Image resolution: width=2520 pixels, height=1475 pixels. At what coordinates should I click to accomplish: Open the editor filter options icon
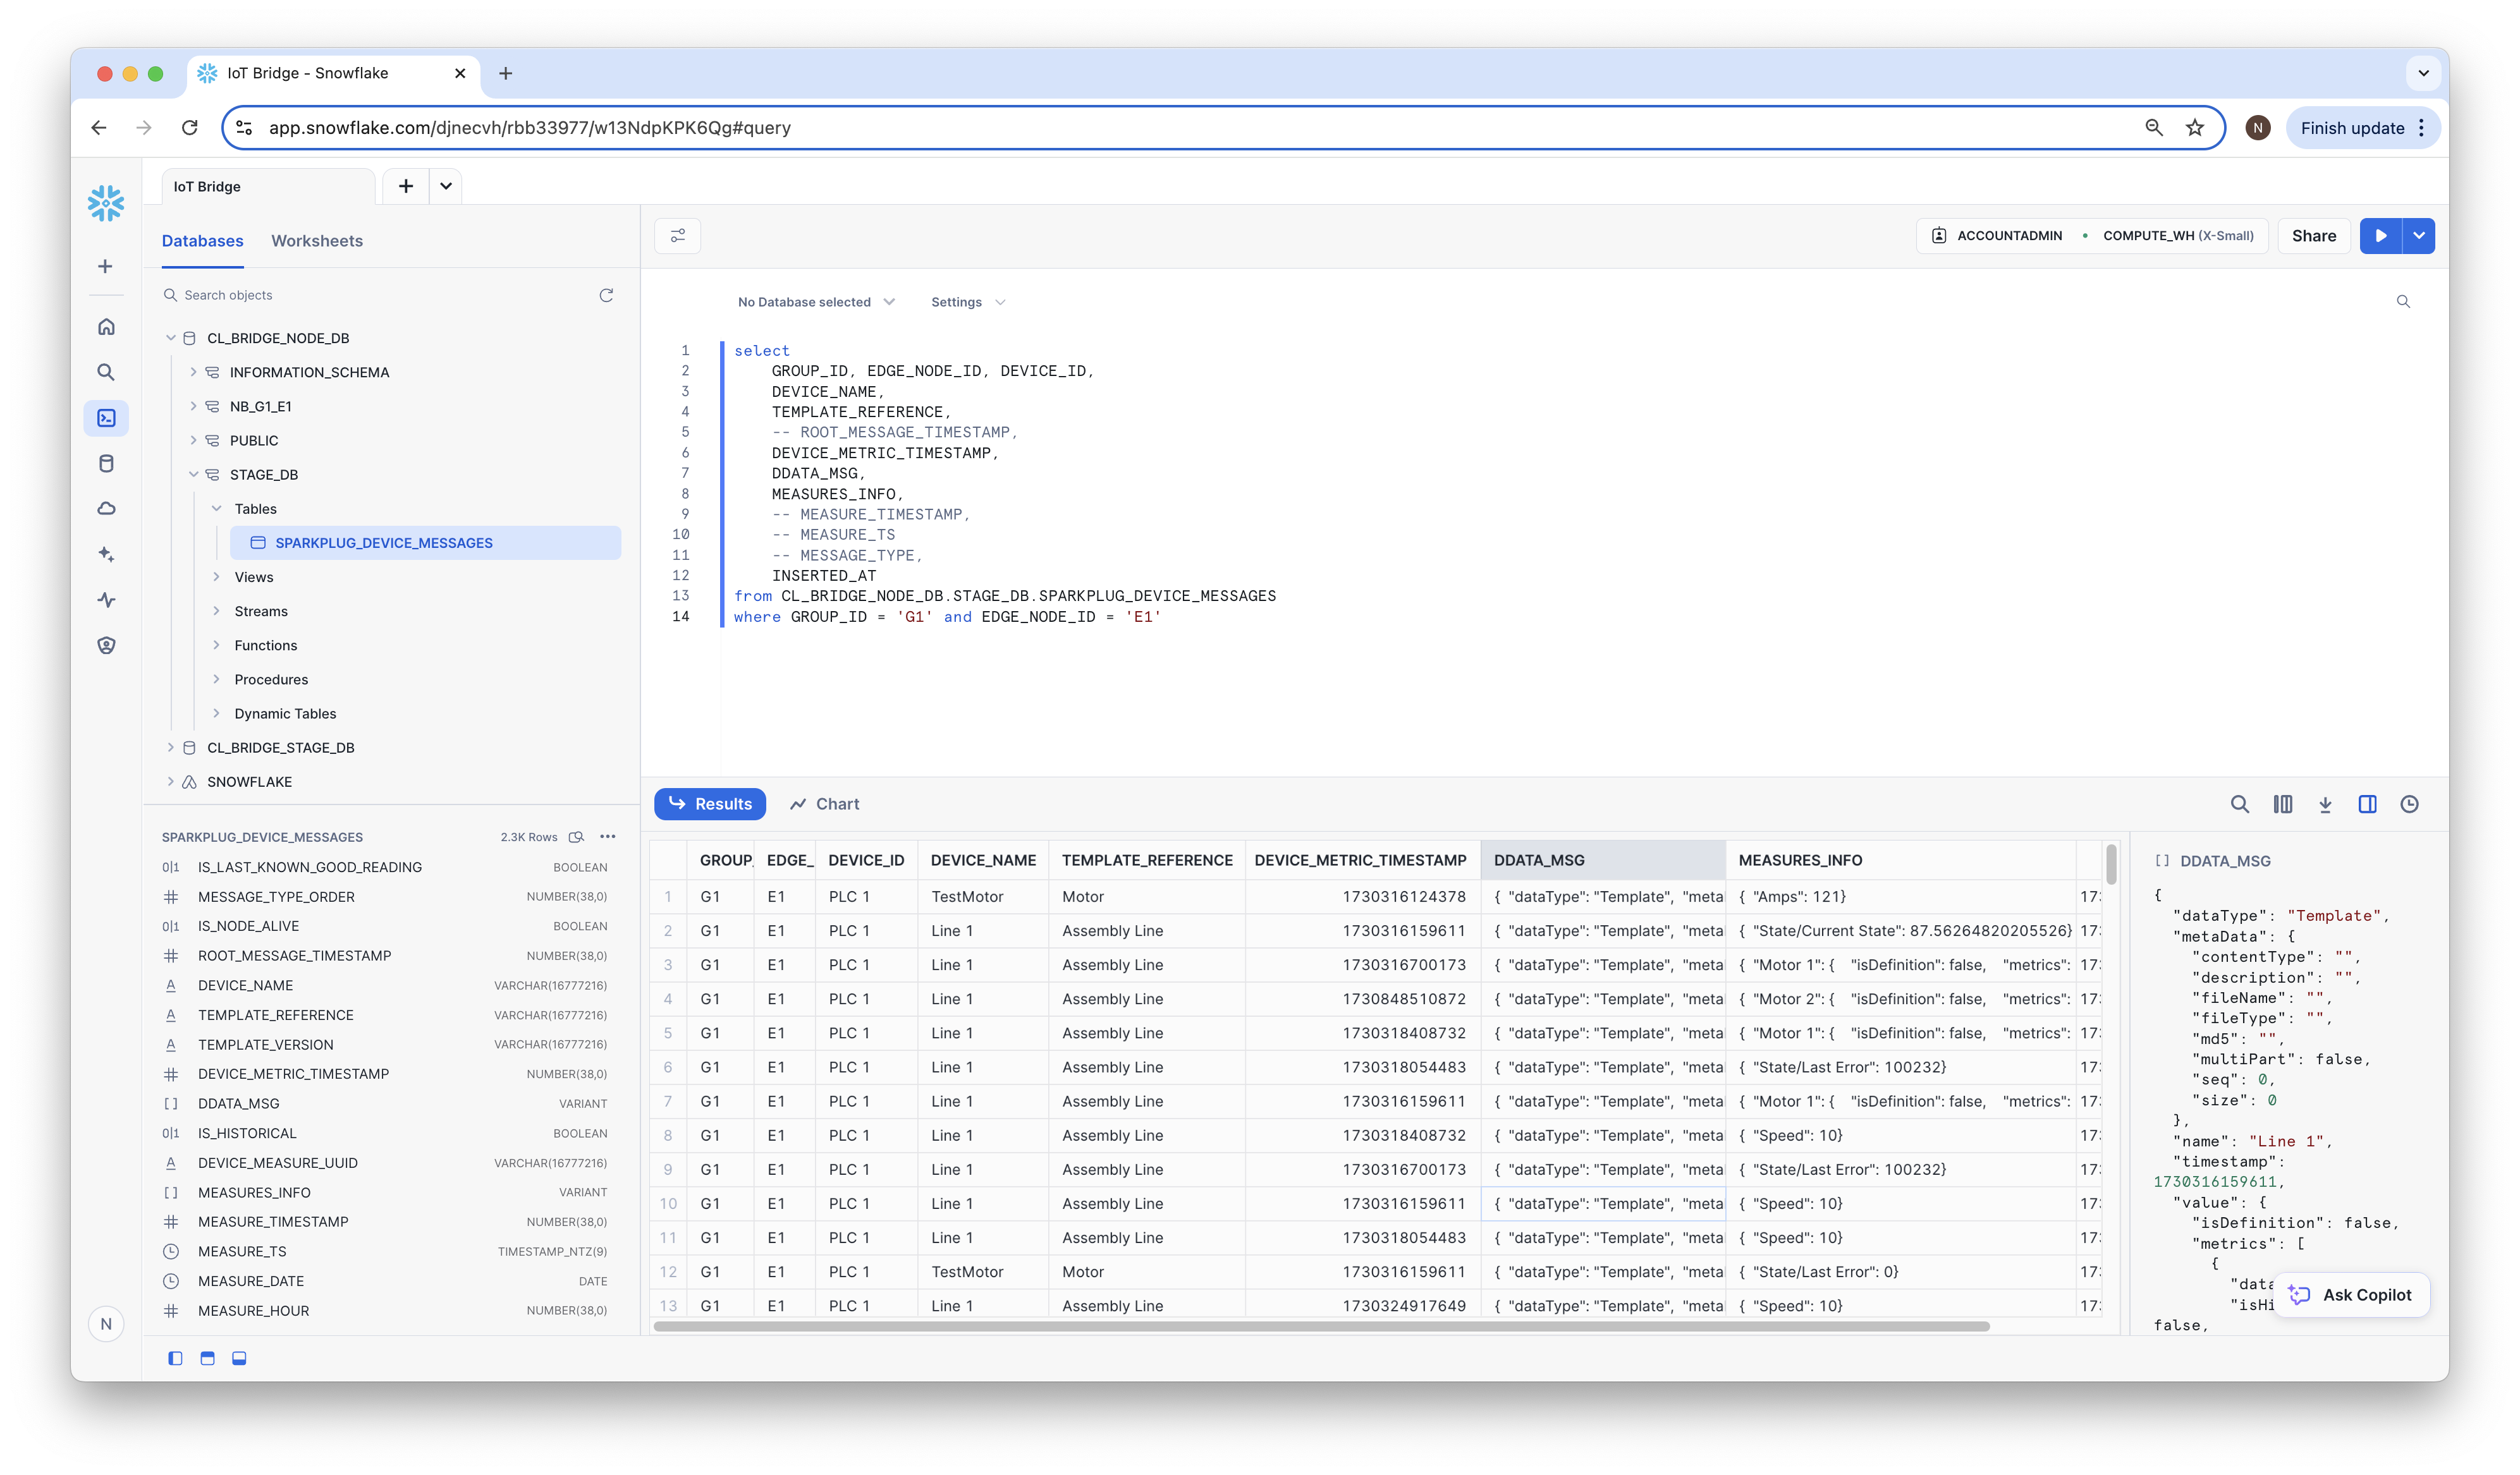click(x=677, y=236)
